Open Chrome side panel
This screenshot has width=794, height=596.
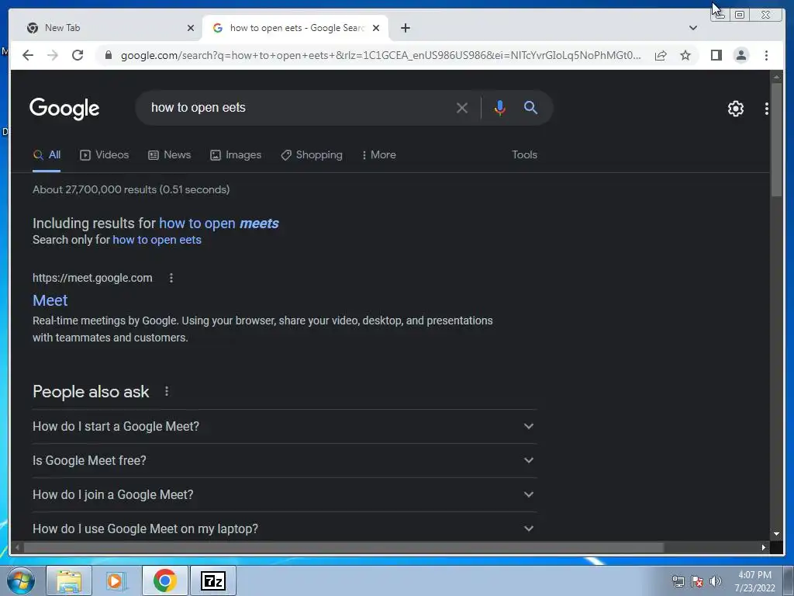[716, 55]
